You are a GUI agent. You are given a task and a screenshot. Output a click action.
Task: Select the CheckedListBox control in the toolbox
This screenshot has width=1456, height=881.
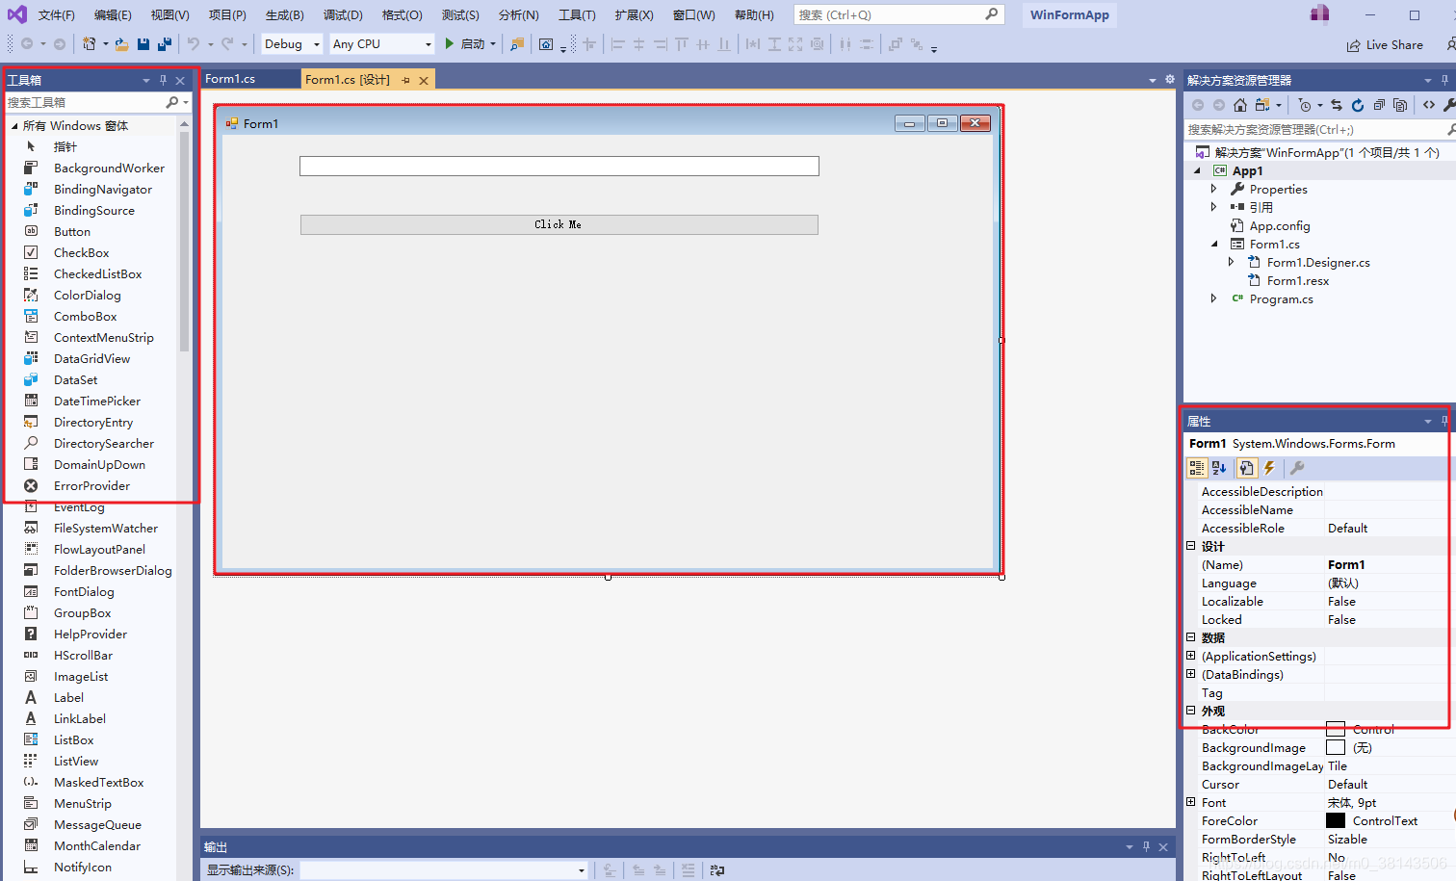coord(97,274)
